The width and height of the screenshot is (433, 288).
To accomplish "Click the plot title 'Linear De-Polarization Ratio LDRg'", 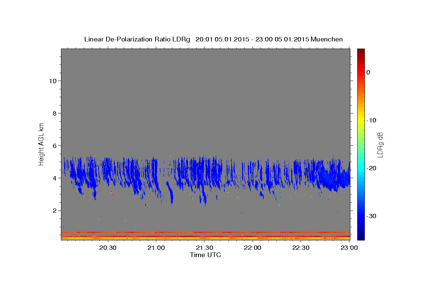I will [x=137, y=39].
